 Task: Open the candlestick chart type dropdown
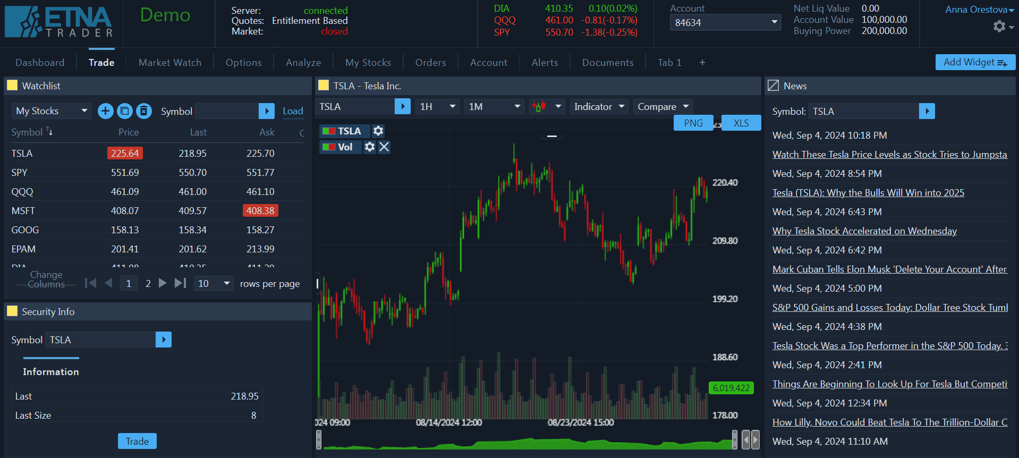click(547, 107)
